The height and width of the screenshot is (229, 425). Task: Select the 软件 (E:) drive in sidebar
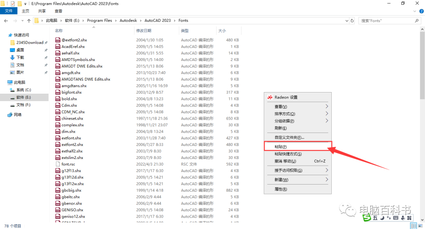click(x=24, y=97)
